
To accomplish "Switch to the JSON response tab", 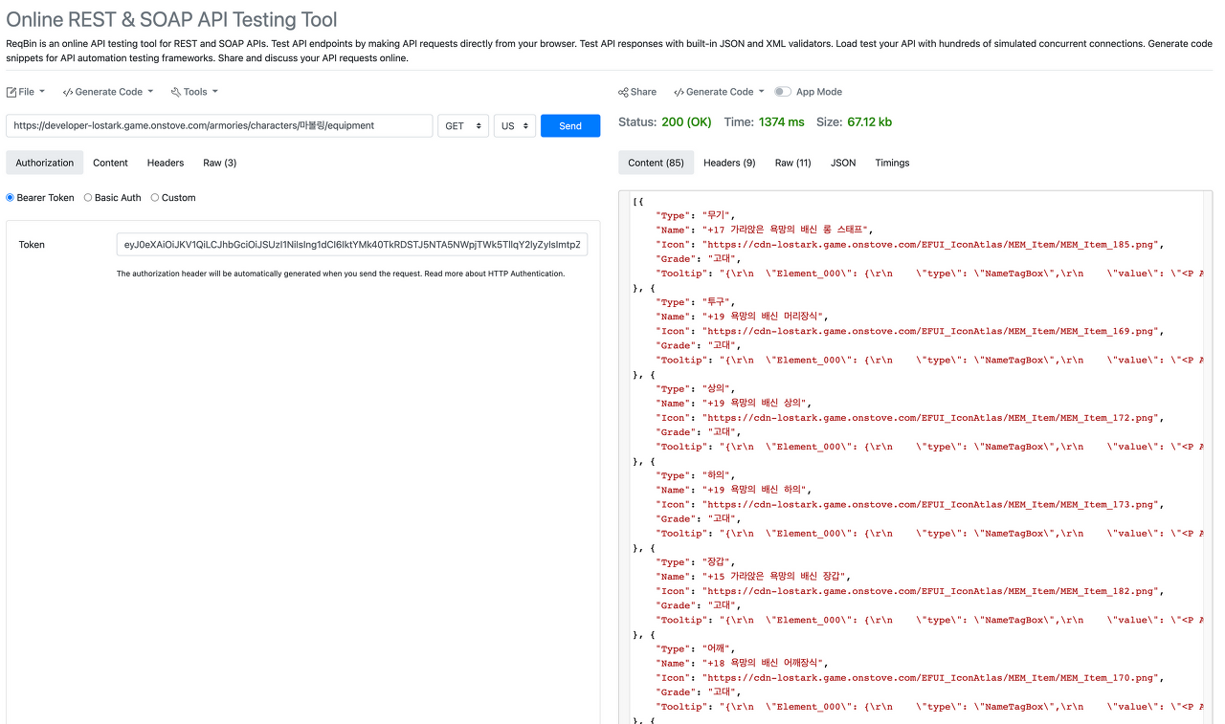I will coord(843,163).
